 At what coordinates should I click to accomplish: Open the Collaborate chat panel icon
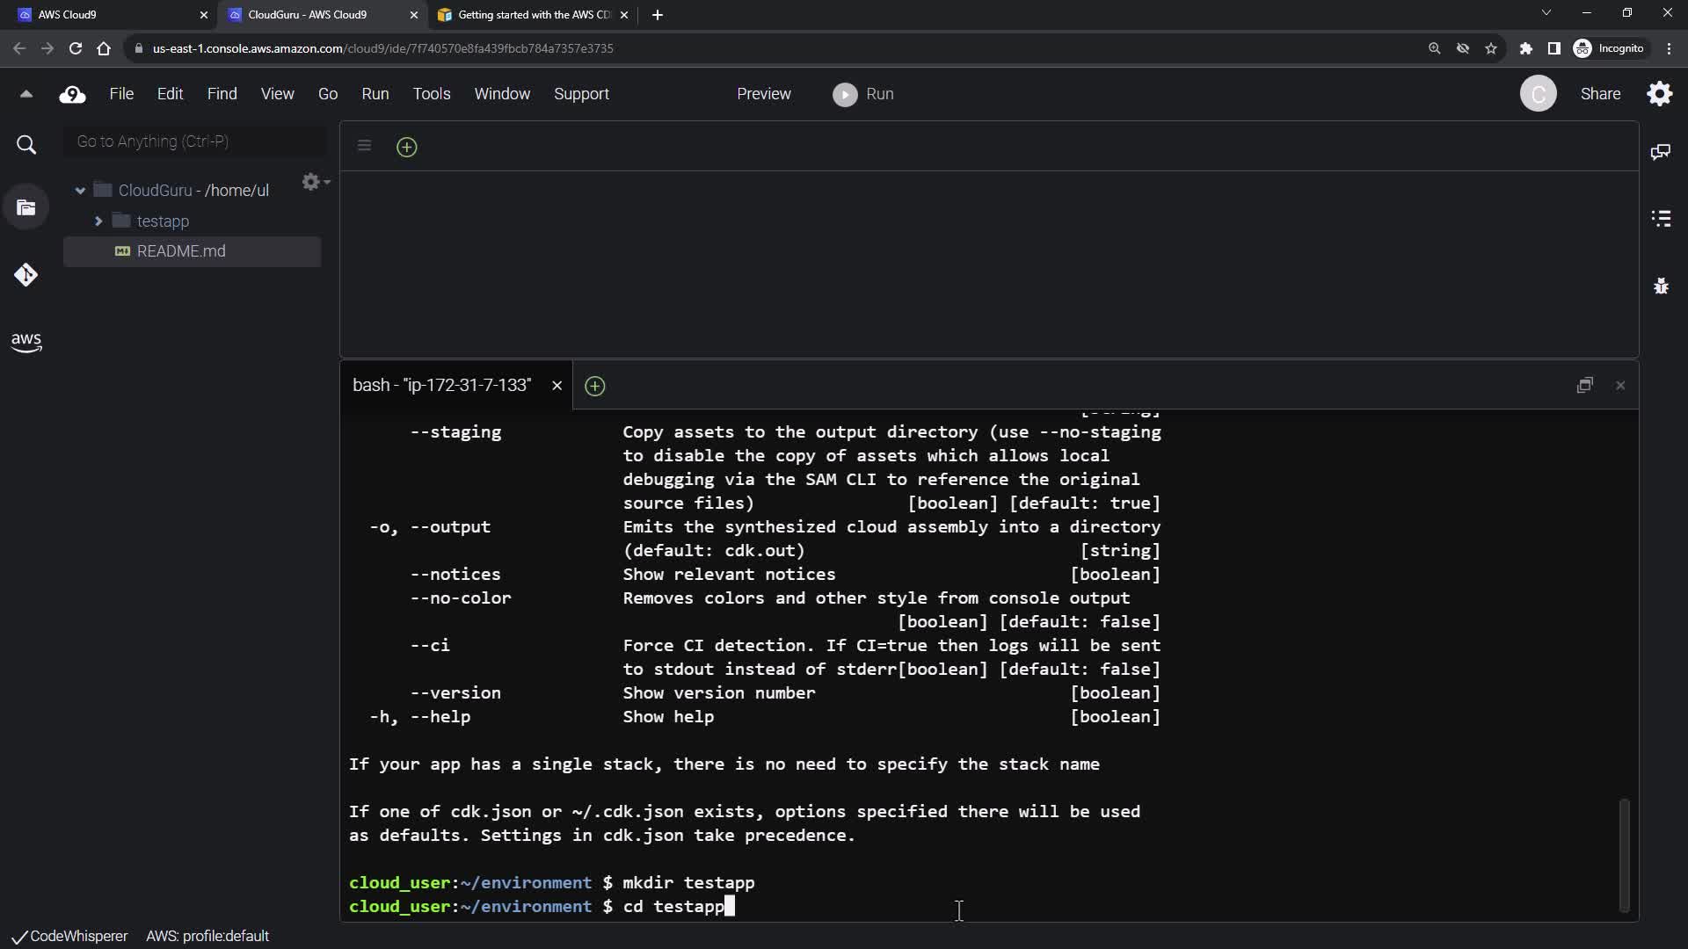[1661, 152]
